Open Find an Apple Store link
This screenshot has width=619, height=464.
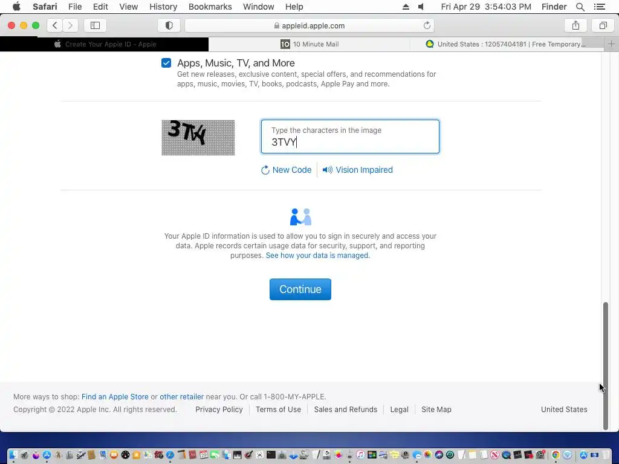115,396
